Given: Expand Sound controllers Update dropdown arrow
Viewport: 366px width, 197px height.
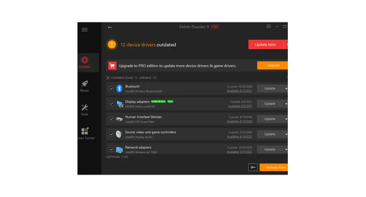Looking at the screenshot, I should click(286, 134).
